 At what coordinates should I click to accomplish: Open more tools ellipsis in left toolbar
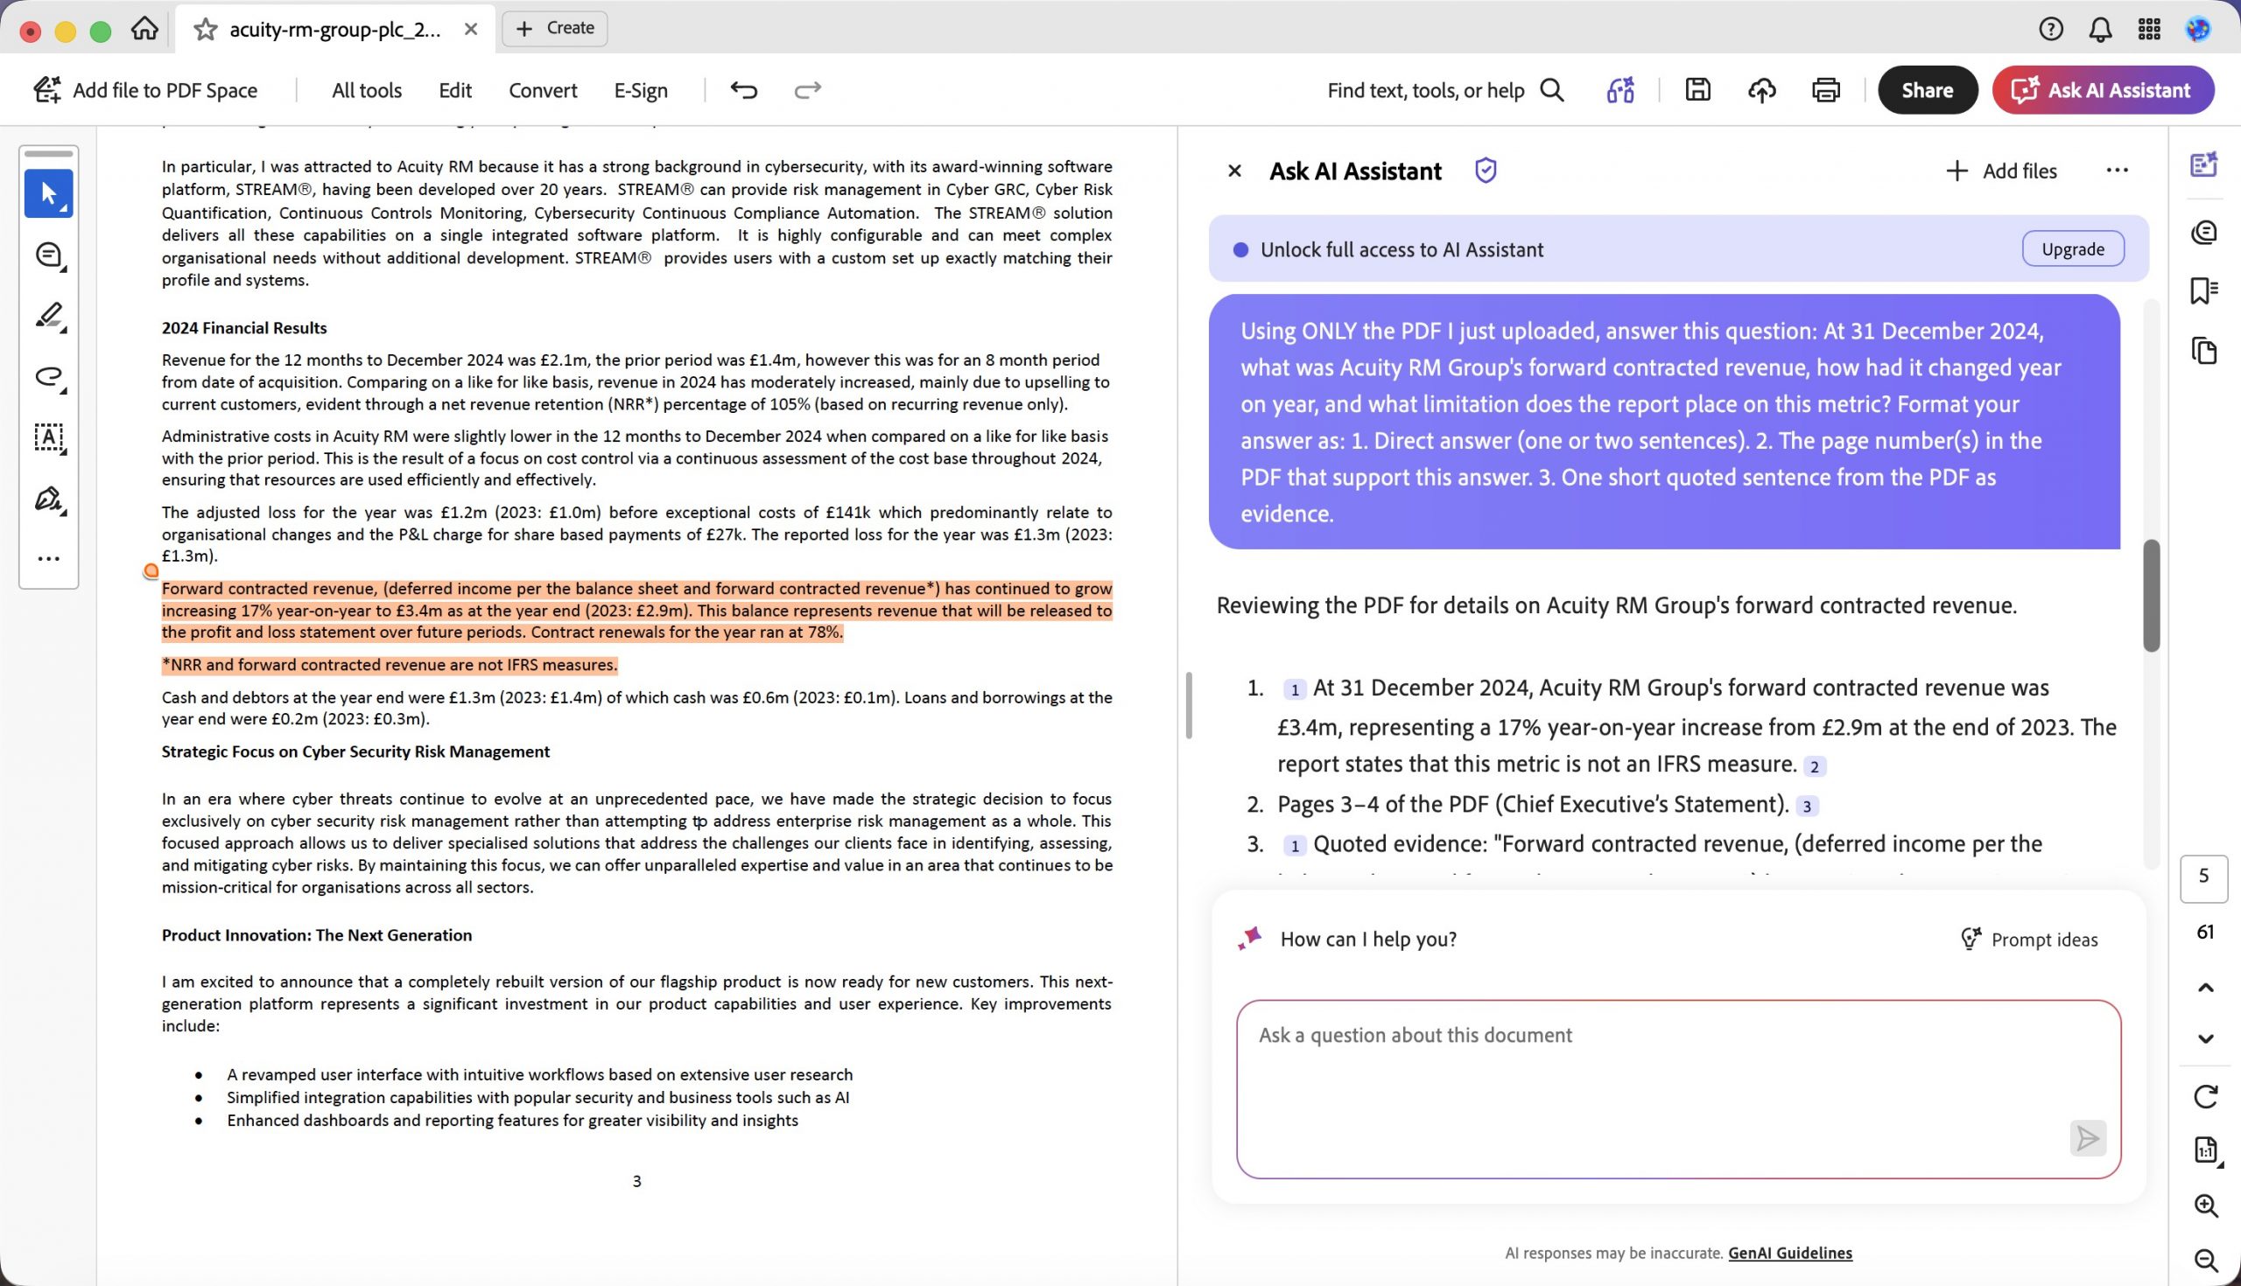click(x=49, y=558)
